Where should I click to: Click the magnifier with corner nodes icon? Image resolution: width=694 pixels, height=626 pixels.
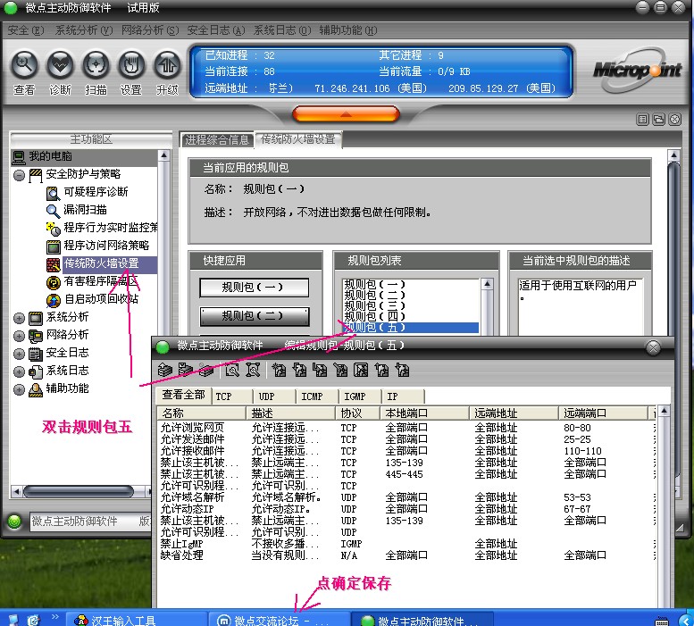click(x=252, y=370)
